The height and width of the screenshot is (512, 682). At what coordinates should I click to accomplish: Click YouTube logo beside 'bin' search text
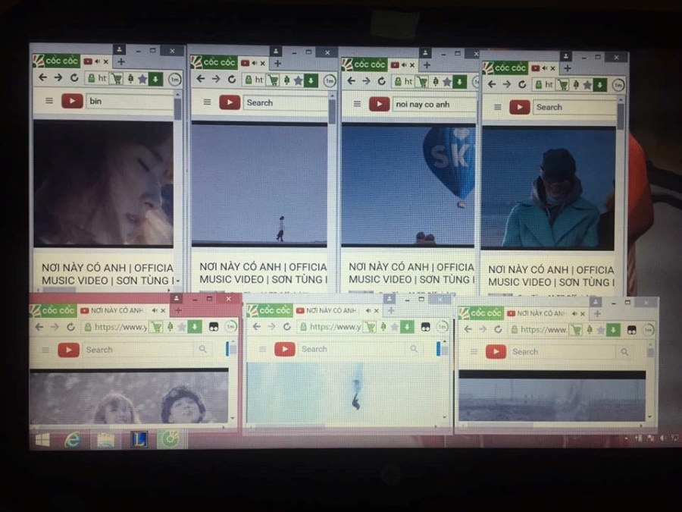(x=72, y=101)
